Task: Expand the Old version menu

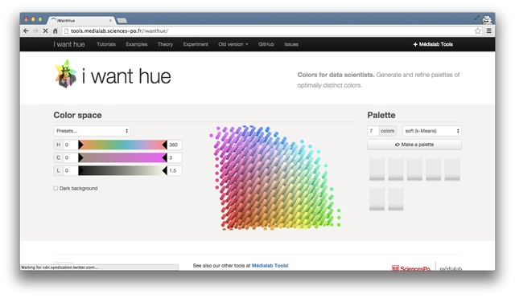Action: pos(233,44)
